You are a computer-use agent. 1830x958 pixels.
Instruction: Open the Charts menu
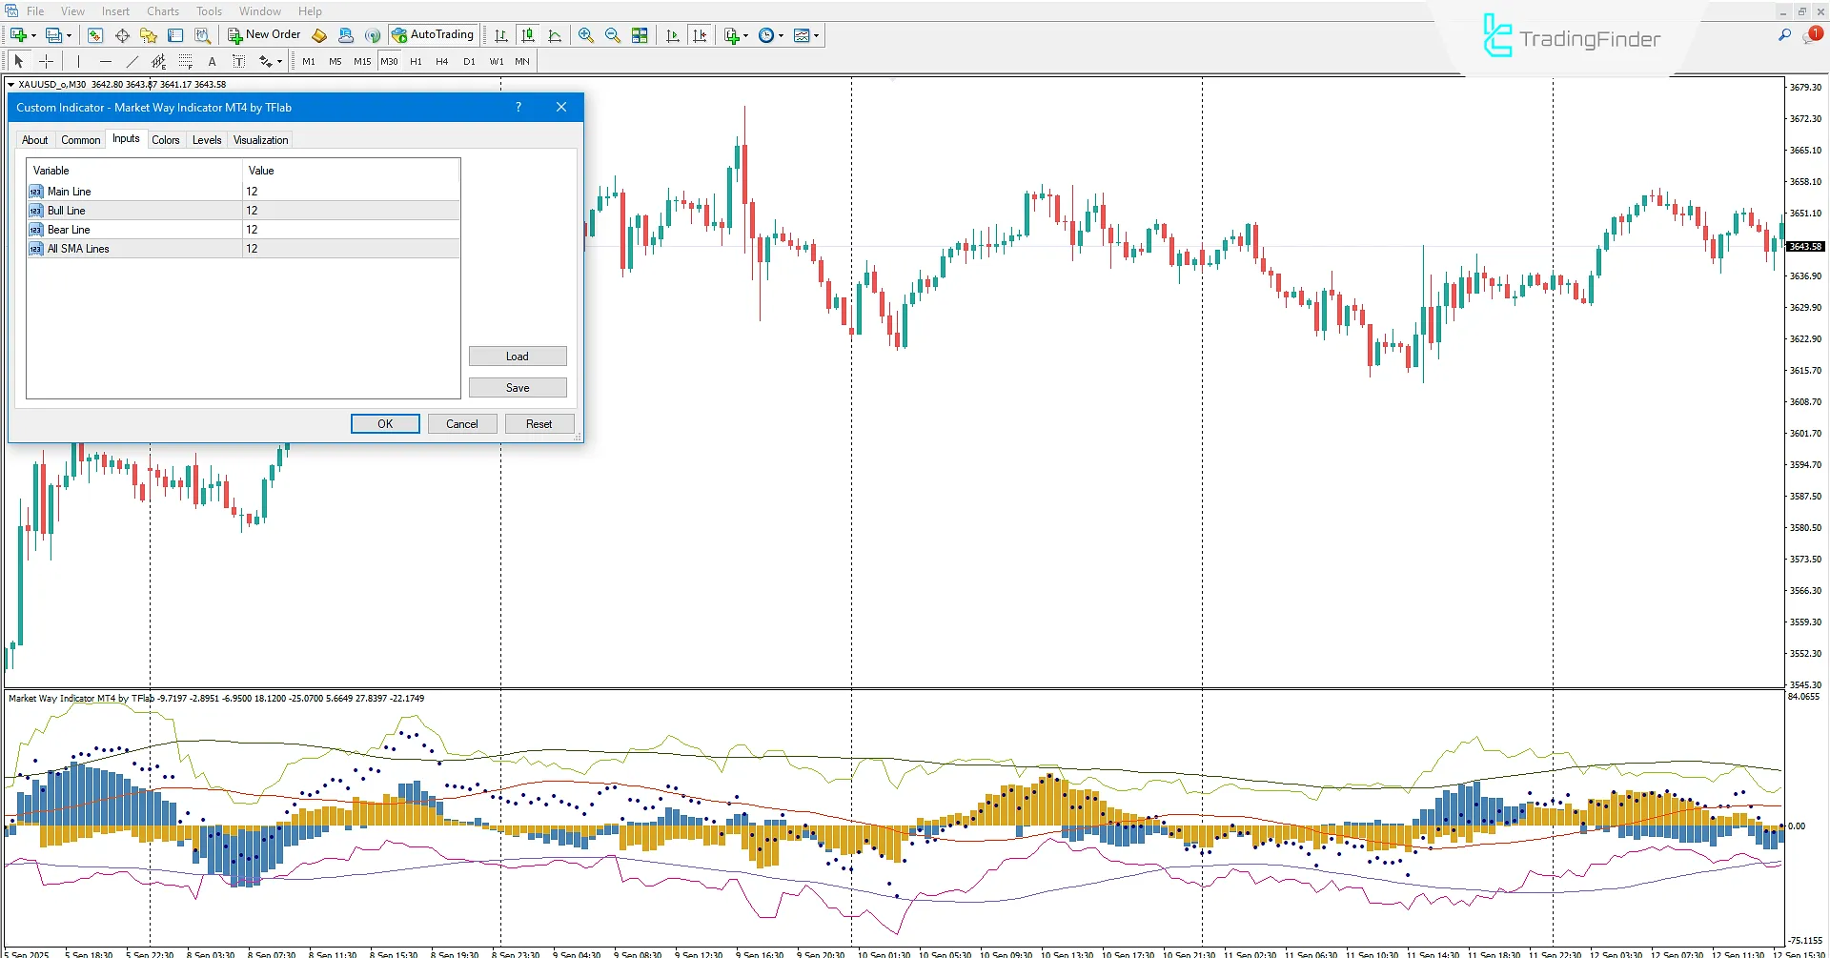tap(162, 10)
